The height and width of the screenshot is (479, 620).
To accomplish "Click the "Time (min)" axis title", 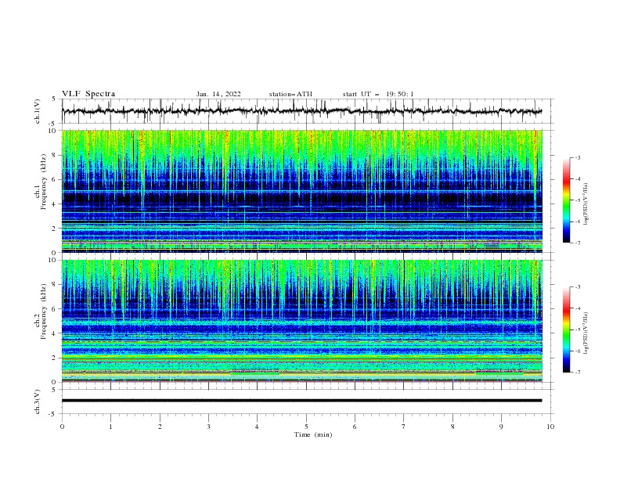I will (x=313, y=434).
